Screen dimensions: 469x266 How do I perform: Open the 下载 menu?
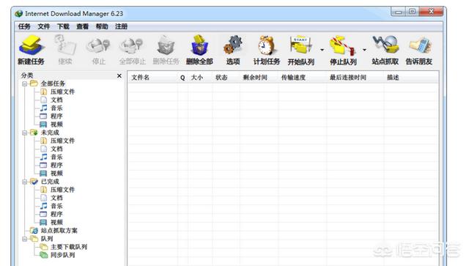(x=63, y=26)
